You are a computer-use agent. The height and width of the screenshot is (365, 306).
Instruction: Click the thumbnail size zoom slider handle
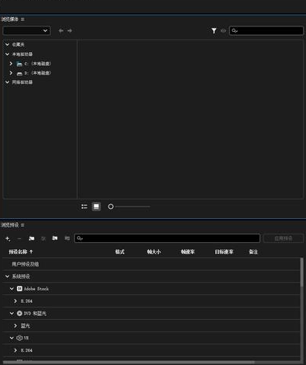pos(111,207)
